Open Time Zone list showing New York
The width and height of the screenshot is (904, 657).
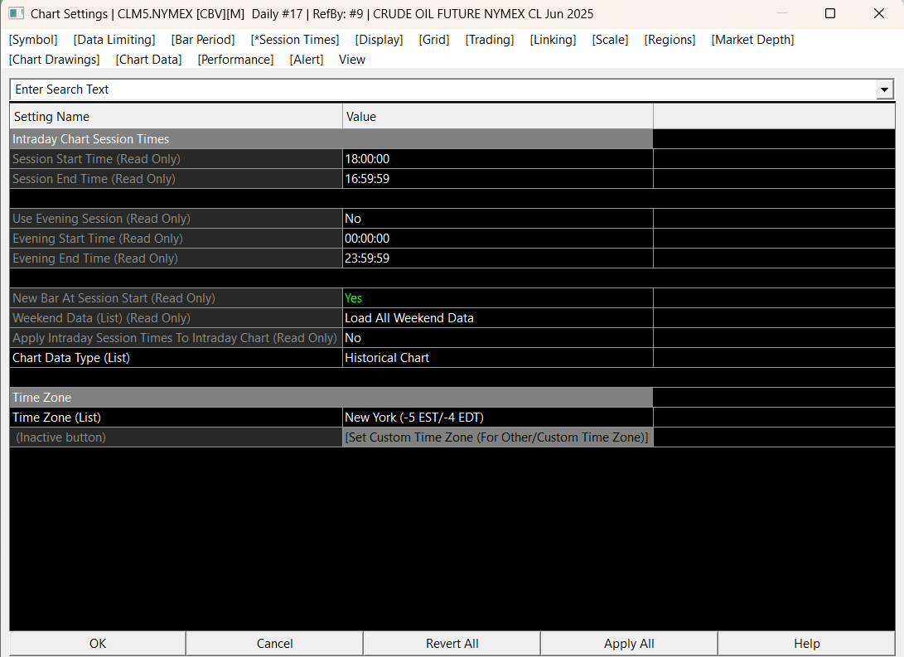[x=497, y=418]
